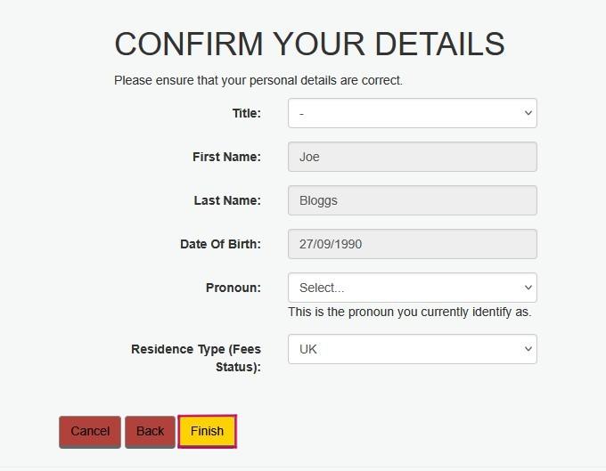Click the yellow Finish button
Viewport: 606px width, 471px height.
pyautogui.click(x=207, y=431)
